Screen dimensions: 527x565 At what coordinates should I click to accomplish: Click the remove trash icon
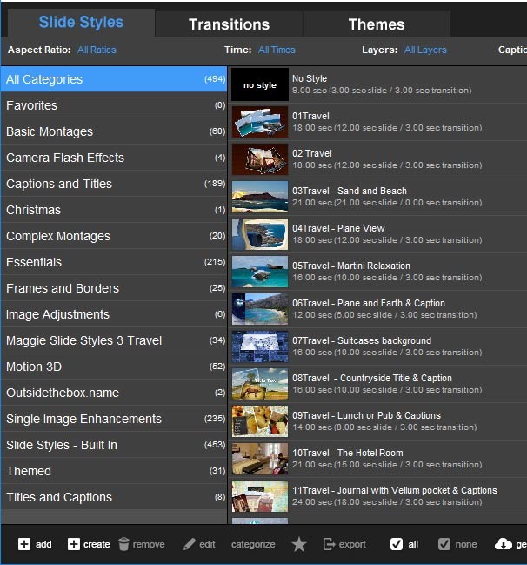[x=123, y=544]
